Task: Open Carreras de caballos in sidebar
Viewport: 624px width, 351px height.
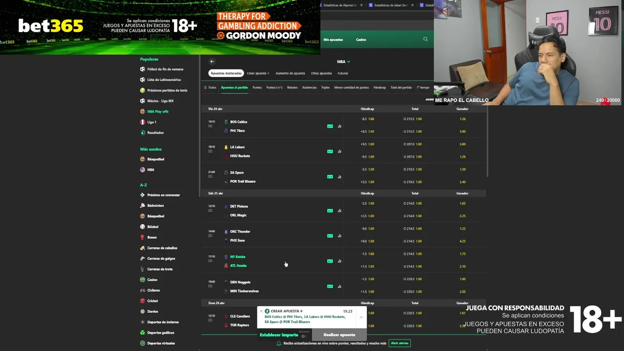Action: click(x=162, y=248)
